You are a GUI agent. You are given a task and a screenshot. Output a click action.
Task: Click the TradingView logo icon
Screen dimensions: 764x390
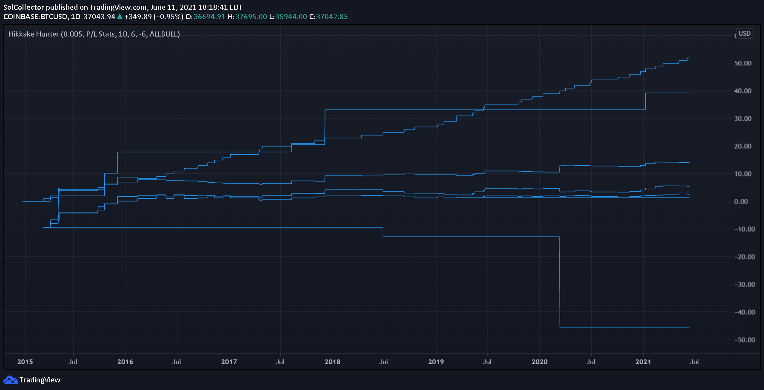[x=11, y=380]
